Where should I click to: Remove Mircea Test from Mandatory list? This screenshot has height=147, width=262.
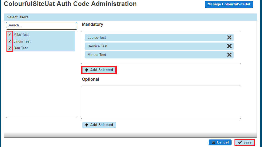[229, 55]
